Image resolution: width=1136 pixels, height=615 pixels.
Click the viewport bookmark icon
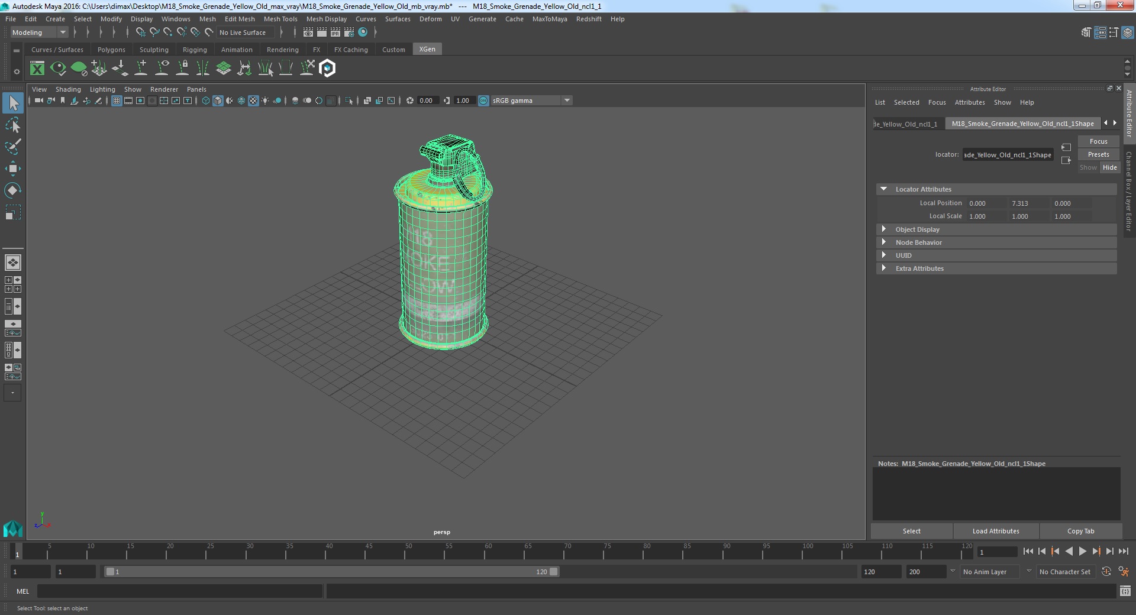point(63,101)
